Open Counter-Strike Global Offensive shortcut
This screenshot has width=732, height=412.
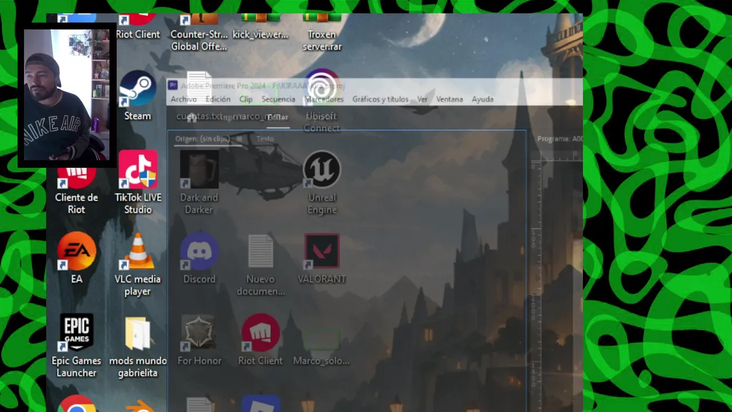pos(199,33)
